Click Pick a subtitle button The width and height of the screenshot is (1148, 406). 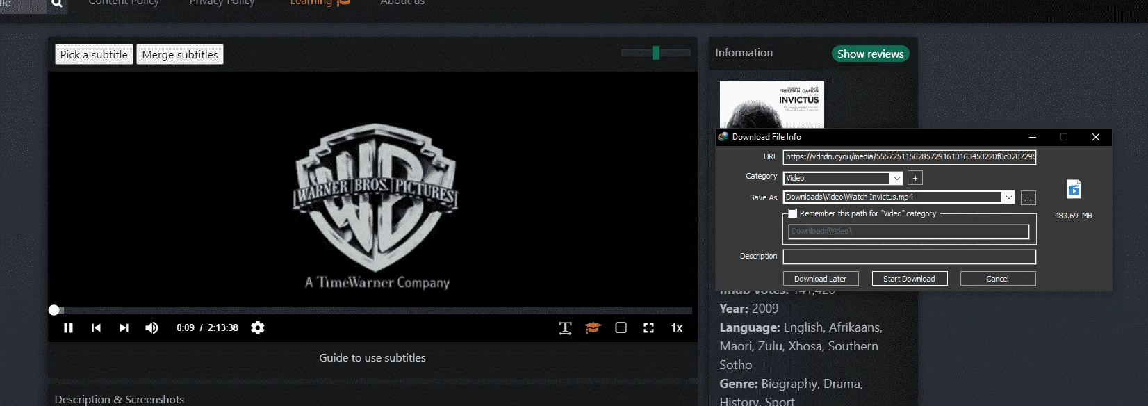tap(94, 54)
